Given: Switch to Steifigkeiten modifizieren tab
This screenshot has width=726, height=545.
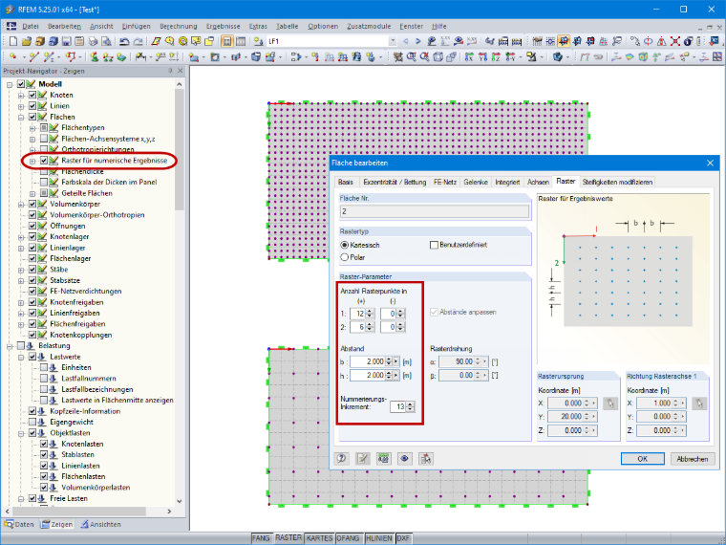Looking at the screenshot, I should click(617, 182).
